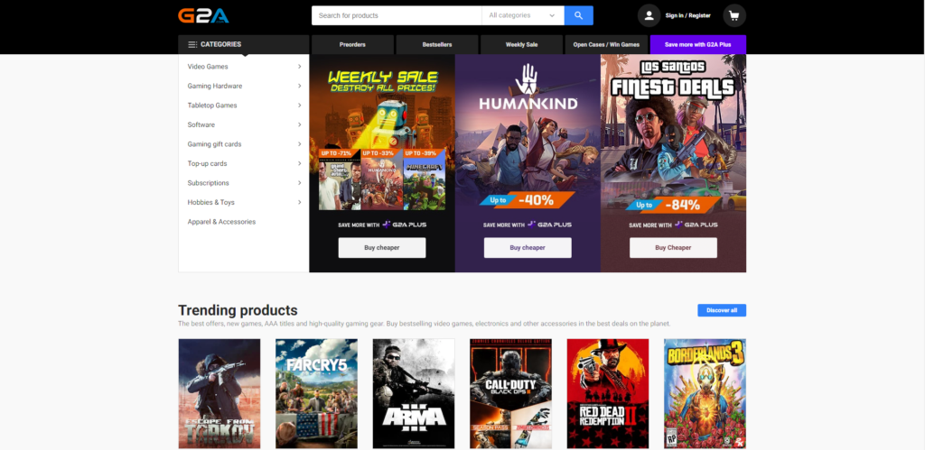Click the G2A logo
Viewport: 925px width, 450px height.
[203, 15]
